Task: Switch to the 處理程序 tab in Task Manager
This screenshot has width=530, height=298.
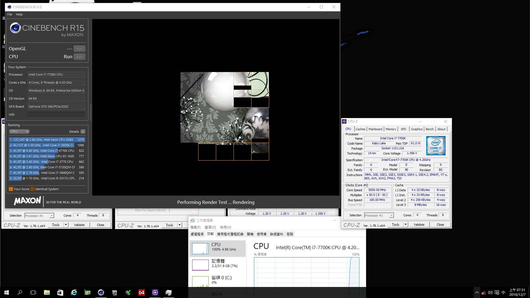Action: 197,234
